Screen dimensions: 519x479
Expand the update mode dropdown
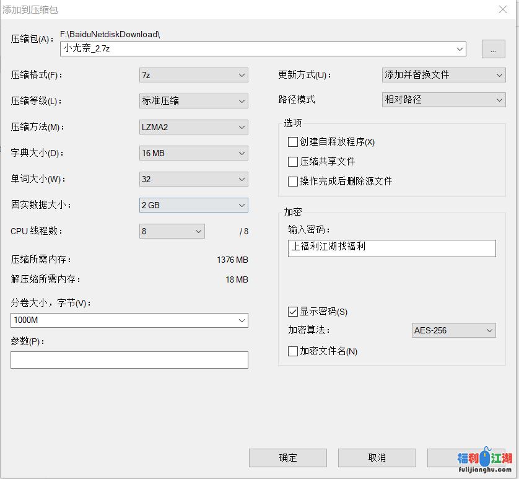(443, 75)
